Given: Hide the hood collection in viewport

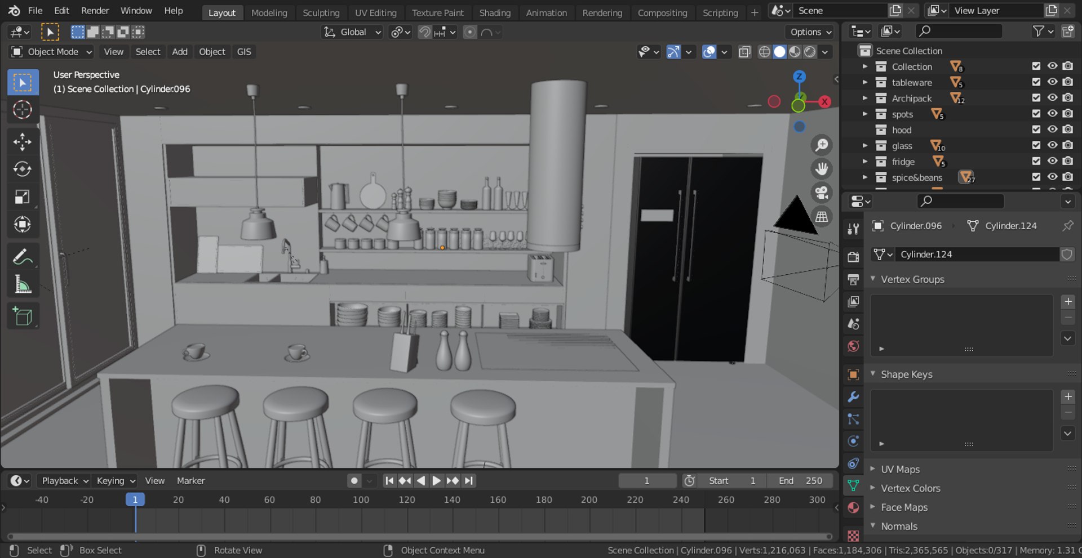Looking at the screenshot, I should 1052,130.
